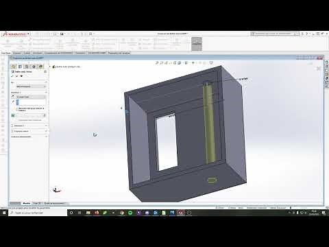Click the extrusion direction selection box
This screenshot has width=329, height=247.
31,102
